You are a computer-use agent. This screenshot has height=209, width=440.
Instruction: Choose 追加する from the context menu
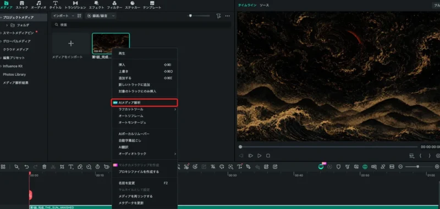(145, 78)
